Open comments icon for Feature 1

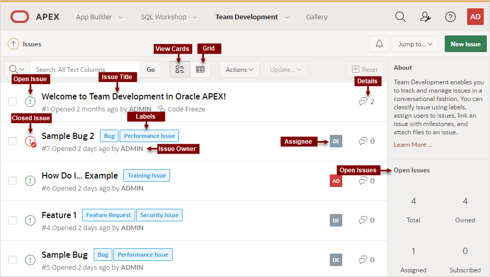363,220
